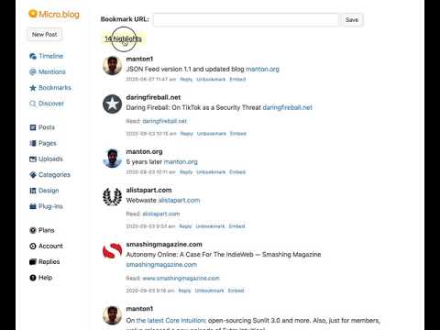Click the Plug-ins icon in sidebar
The image size is (440, 330).
click(33, 206)
